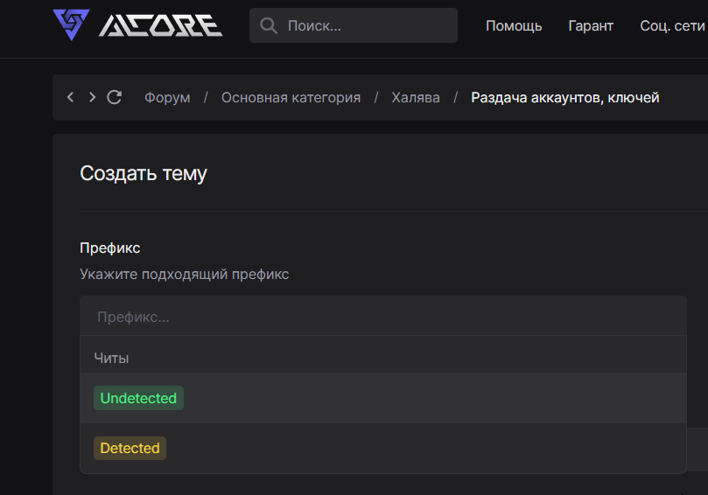Image resolution: width=708 pixels, height=495 pixels.
Task: Click the Читы group header in the list
Action: pos(112,358)
